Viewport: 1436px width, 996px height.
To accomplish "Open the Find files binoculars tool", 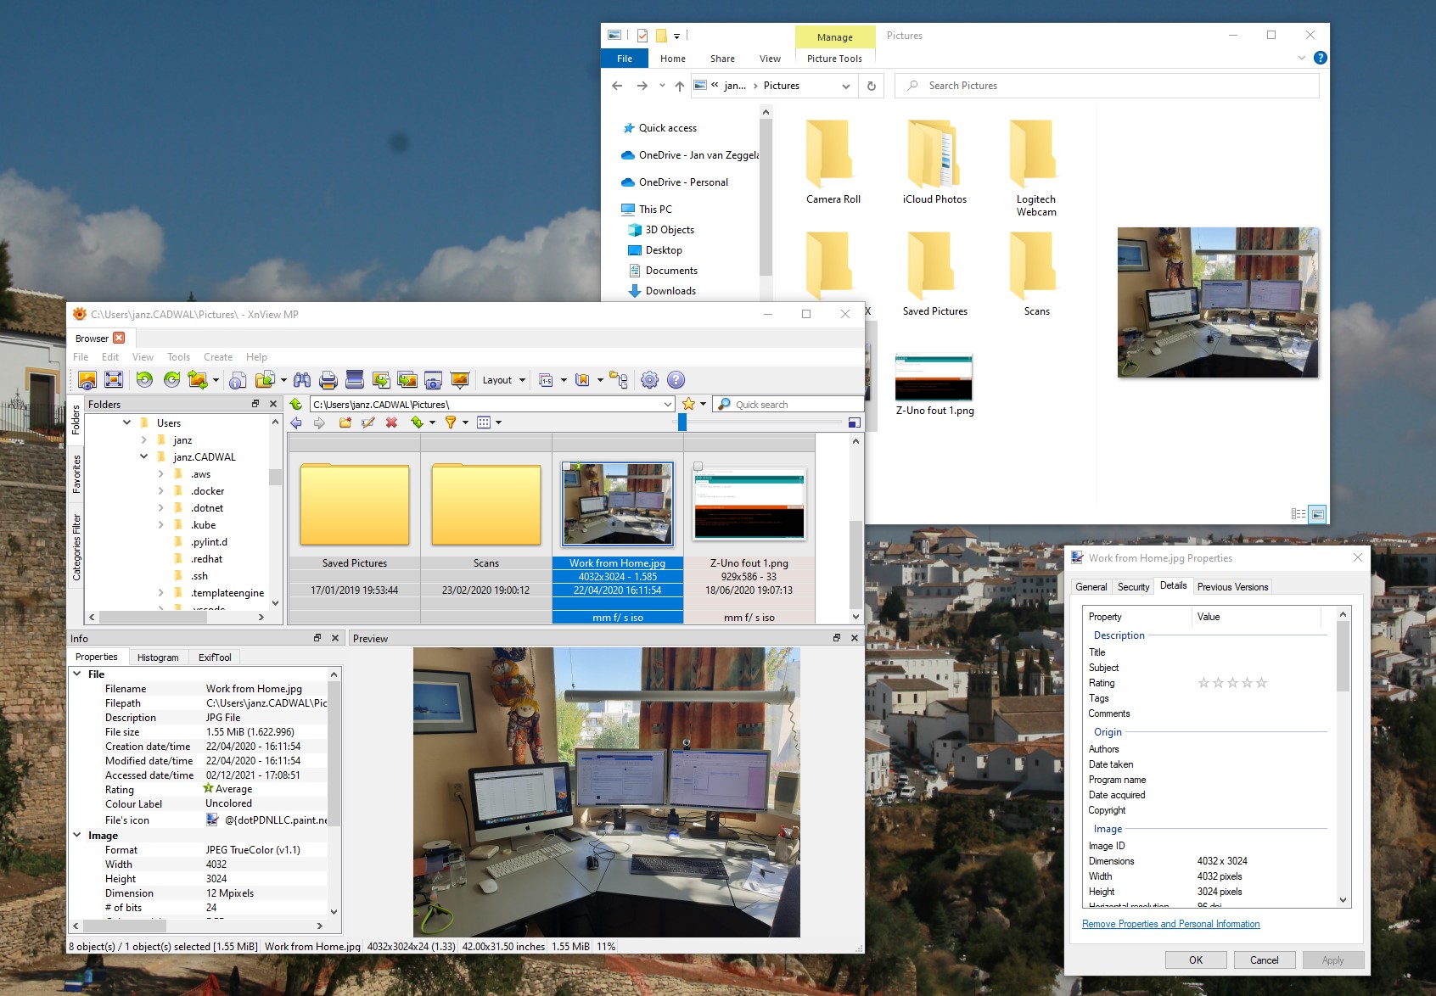I will pyautogui.click(x=302, y=380).
